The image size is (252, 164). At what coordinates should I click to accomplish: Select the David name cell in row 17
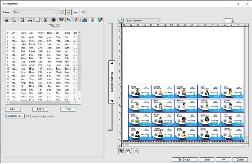[23, 93]
